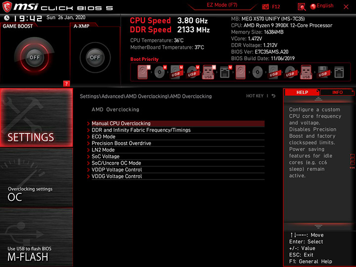Click the Boot Priority label

click(x=144, y=59)
